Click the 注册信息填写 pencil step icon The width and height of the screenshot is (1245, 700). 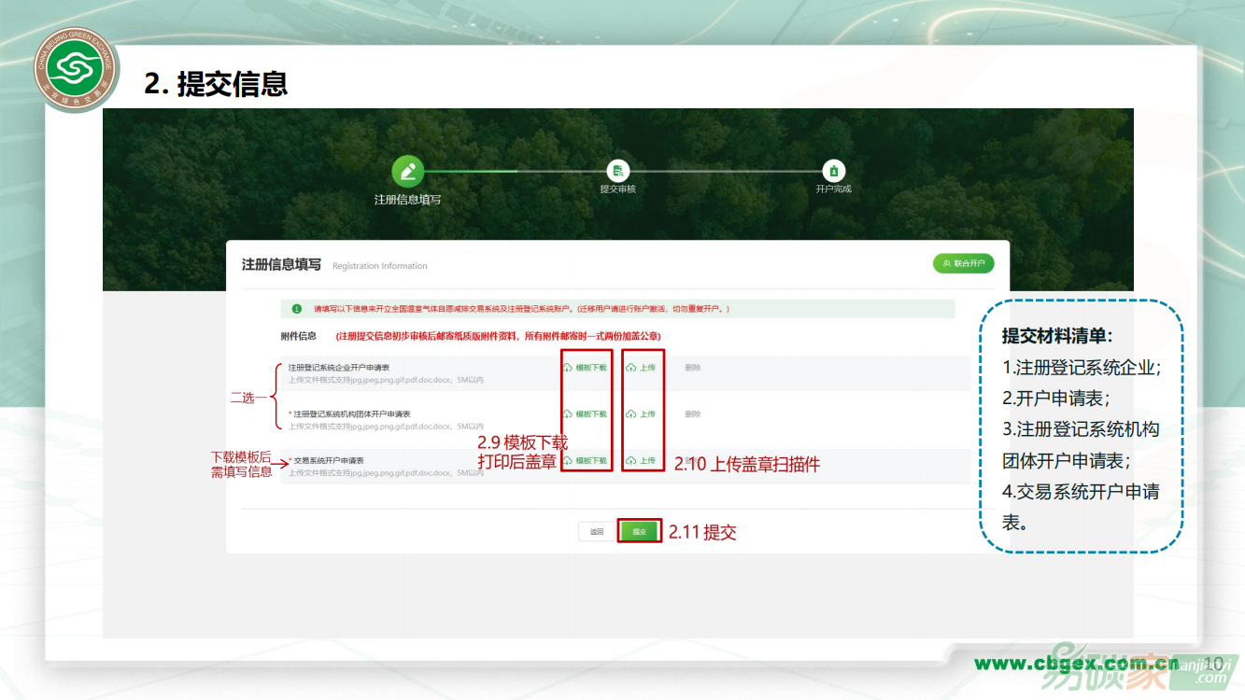[x=408, y=172]
